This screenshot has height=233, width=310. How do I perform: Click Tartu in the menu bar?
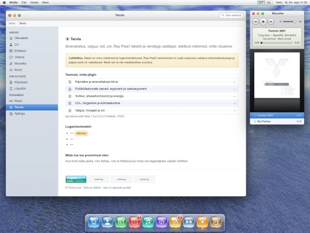pos(279,2)
